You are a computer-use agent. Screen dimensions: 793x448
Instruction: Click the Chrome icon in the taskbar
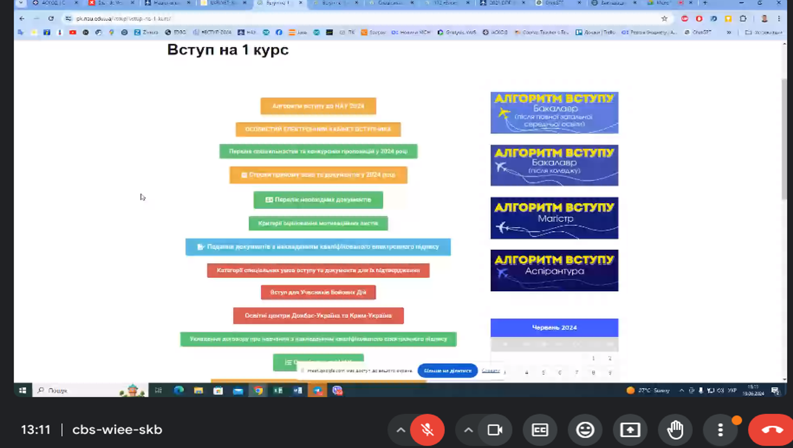(x=258, y=390)
